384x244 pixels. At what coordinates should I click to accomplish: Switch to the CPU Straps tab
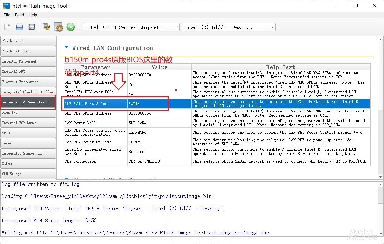[28, 174]
